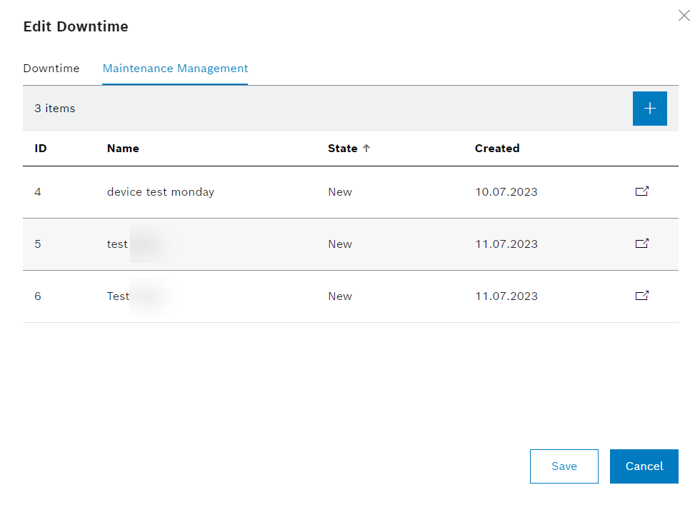The image size is (700, 505).
Task: Click the blue plus icon in the gray toolbar
Action: click(x=649, y=108)
